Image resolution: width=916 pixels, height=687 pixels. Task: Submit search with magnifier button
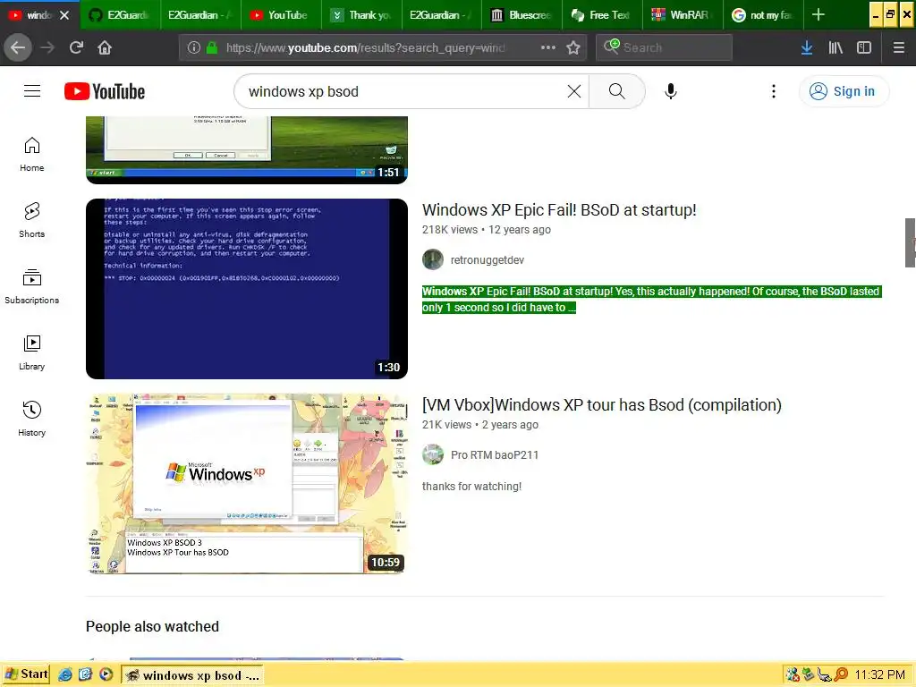click(x=617, y=91)
